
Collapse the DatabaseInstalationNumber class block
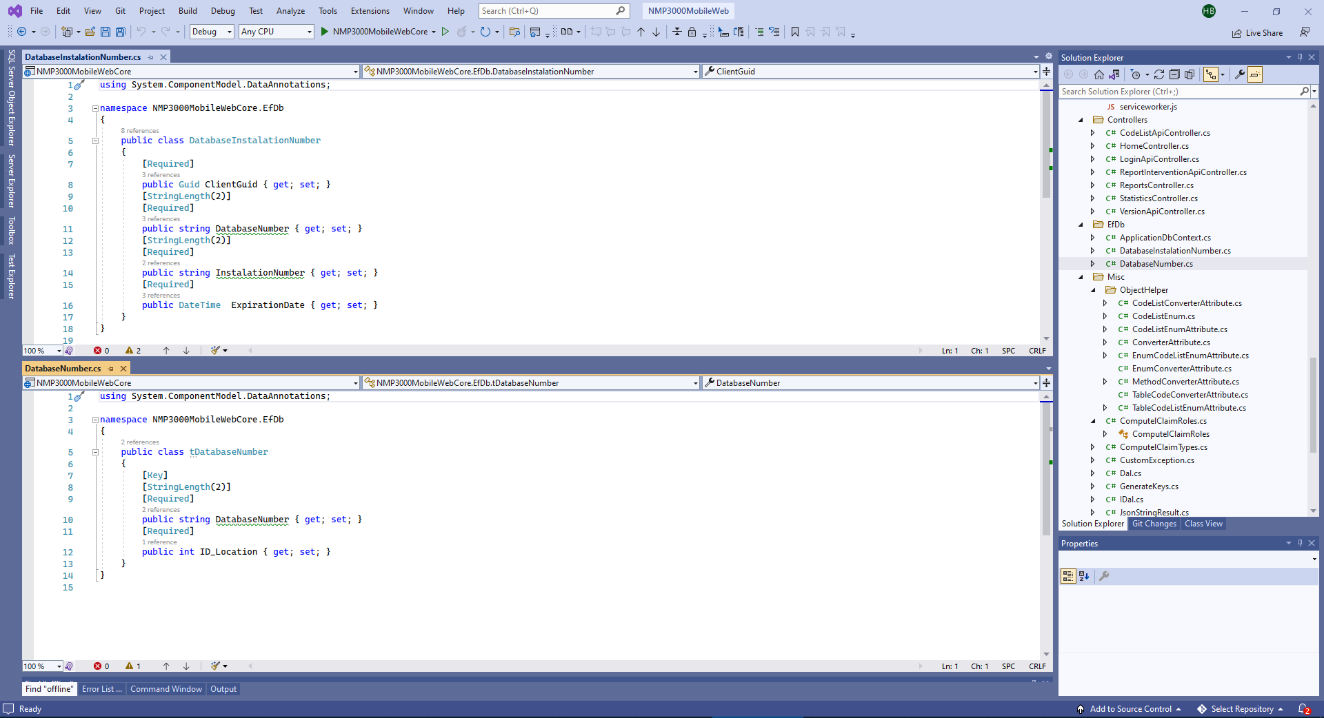[96, 141]
